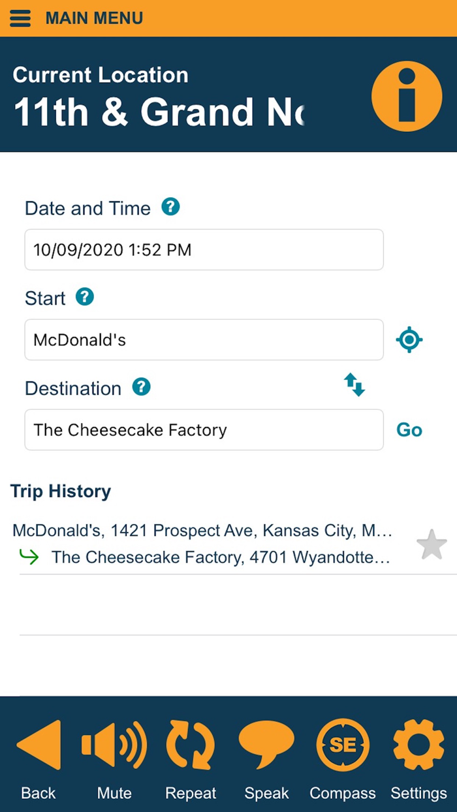Tap the Speak speech bubble icon
457x812 pixels.
pyautogui.click(x=266, y=744)
